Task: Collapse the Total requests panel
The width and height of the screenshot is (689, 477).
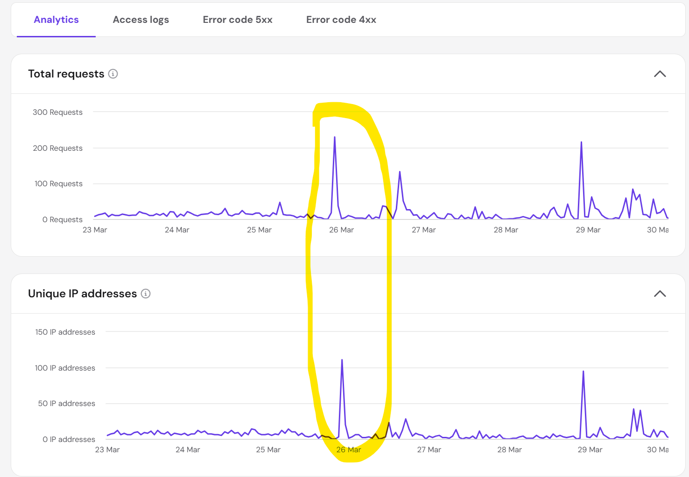Action: (660, 74)
